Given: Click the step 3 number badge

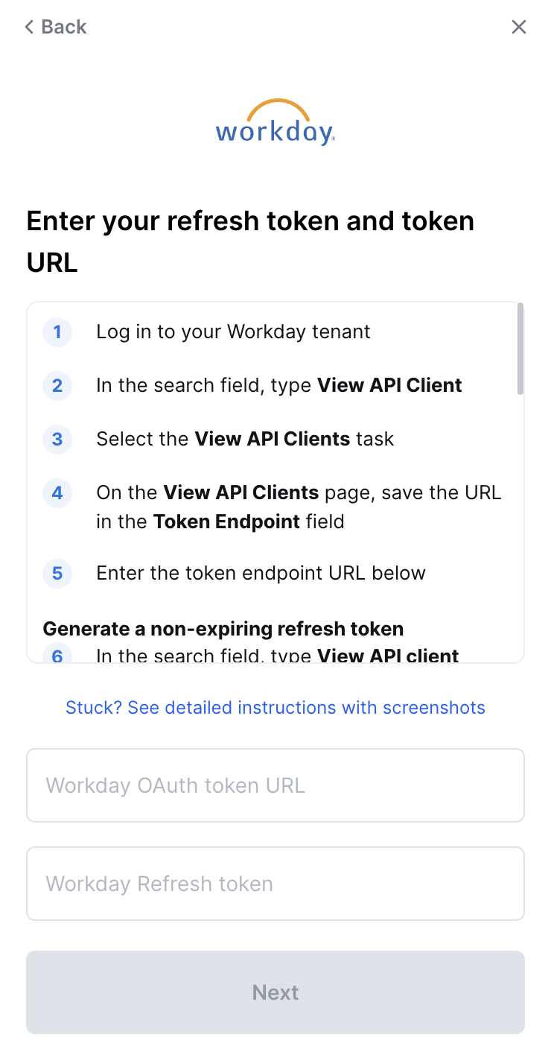Looking at the screenshot, I should [57, 440].
